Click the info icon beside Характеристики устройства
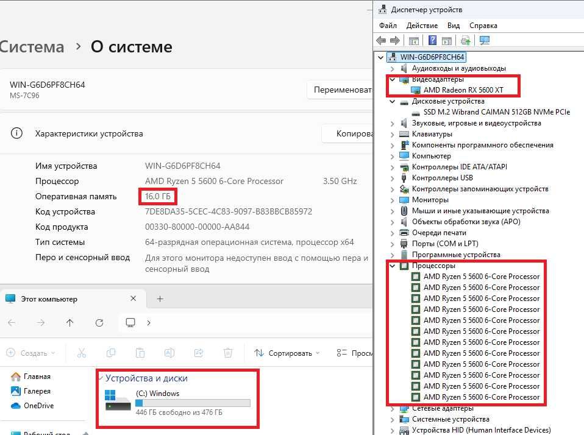The image size is (584, 435). 16,133
